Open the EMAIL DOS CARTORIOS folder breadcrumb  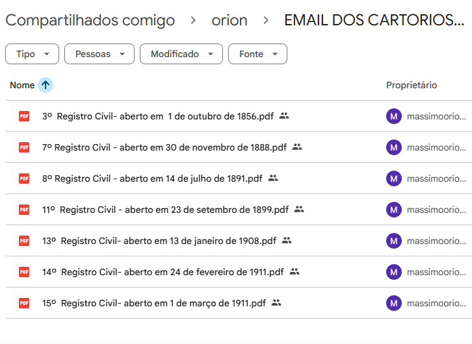[x=374, y=20]
